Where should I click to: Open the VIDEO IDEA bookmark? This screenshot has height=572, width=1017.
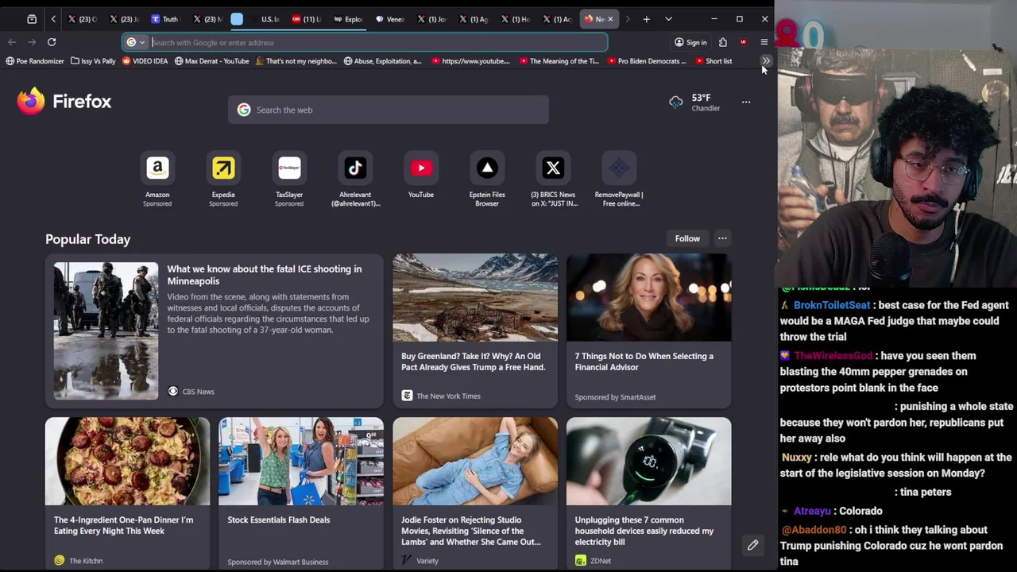[145, 61]
